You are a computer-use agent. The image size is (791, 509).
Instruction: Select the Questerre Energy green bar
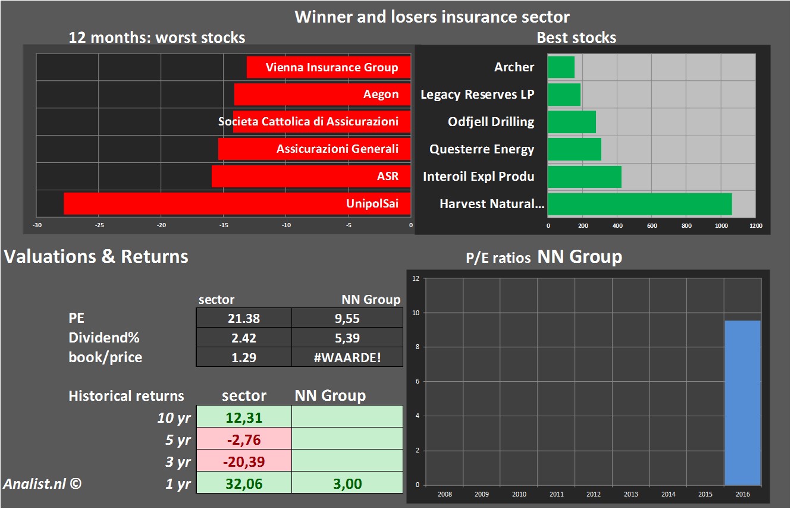pyautogui.click(x=574, y=149)
